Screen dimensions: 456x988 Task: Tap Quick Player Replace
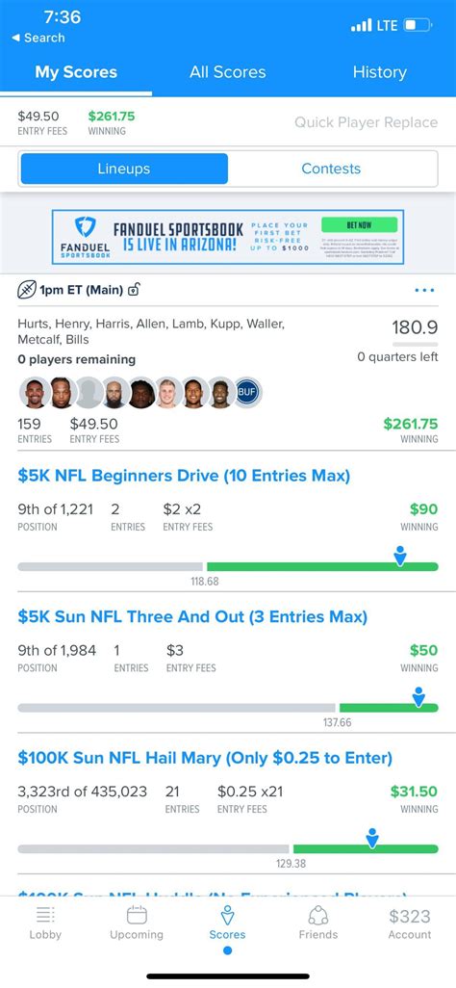[x=366, y=122]
